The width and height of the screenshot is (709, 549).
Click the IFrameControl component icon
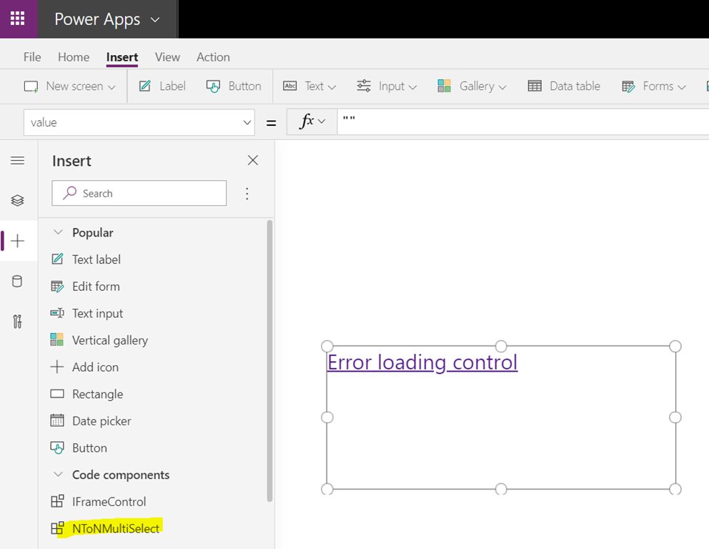click(x=57, y=501)
